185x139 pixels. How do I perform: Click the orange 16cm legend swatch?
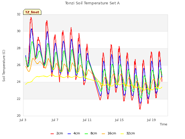(103, 134)
